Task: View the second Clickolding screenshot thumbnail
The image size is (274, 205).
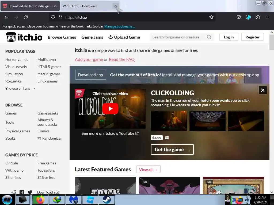Action: point(207,121)
